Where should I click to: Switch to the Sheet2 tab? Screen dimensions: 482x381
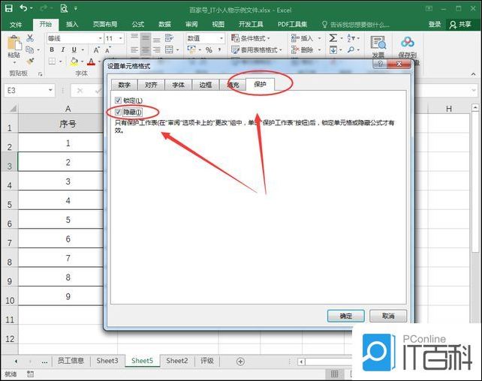(177, 361)
